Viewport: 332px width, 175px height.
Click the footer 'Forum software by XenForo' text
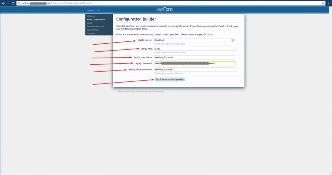[141, 92]
